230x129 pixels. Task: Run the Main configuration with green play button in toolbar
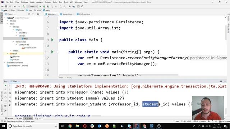click(x=40, y=6)
